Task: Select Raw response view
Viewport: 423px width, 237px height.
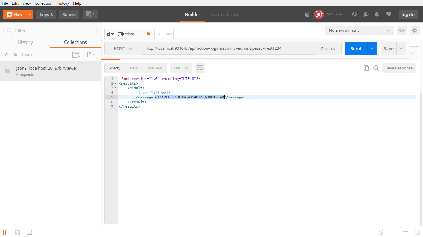Action: point(134,68)
